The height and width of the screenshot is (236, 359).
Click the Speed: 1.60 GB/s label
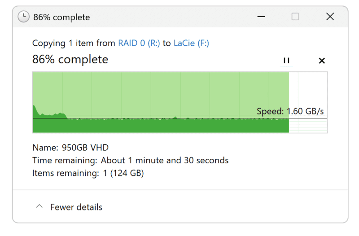coord(290,111)
